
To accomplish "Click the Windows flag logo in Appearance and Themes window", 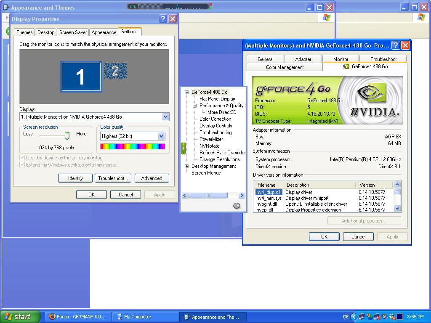I will pos(327,18).
